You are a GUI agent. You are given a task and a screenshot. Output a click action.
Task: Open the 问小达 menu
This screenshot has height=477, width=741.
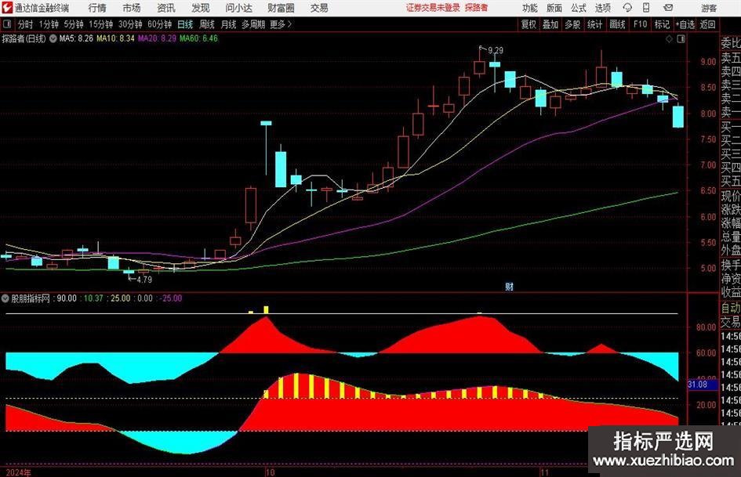(x=238, y=8)
